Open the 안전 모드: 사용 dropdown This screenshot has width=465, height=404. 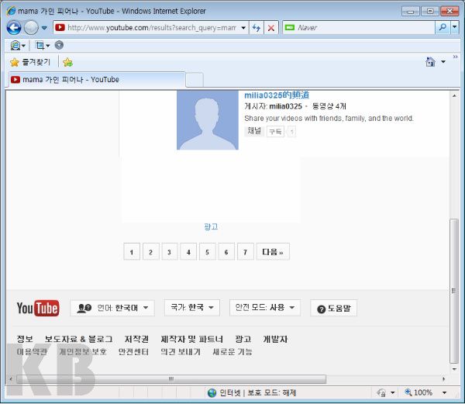coord(265,308)
